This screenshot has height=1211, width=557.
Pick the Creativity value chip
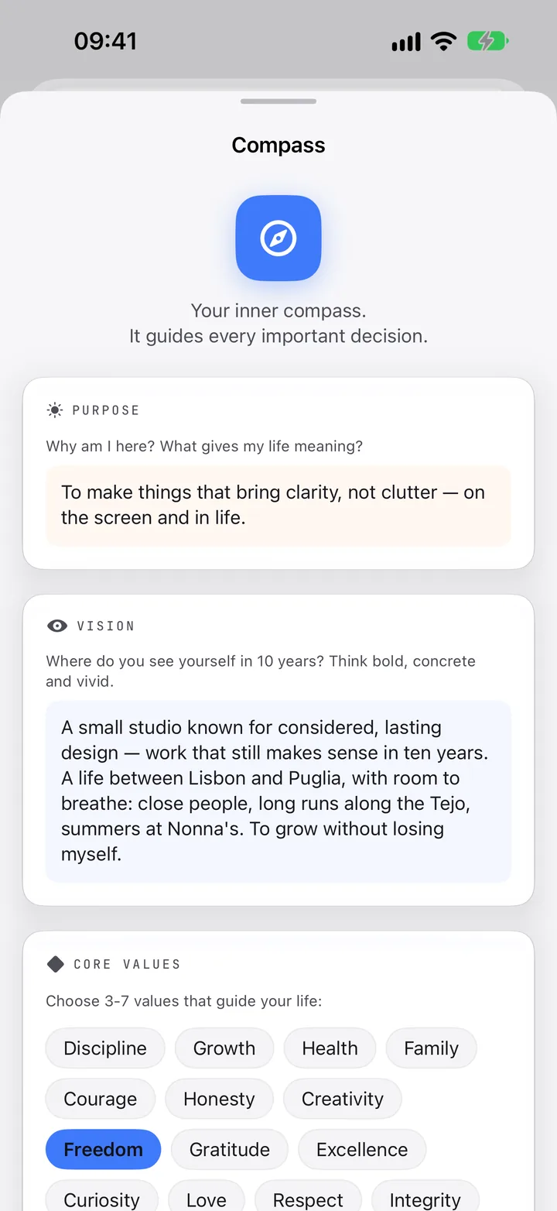pos(343,1099)
